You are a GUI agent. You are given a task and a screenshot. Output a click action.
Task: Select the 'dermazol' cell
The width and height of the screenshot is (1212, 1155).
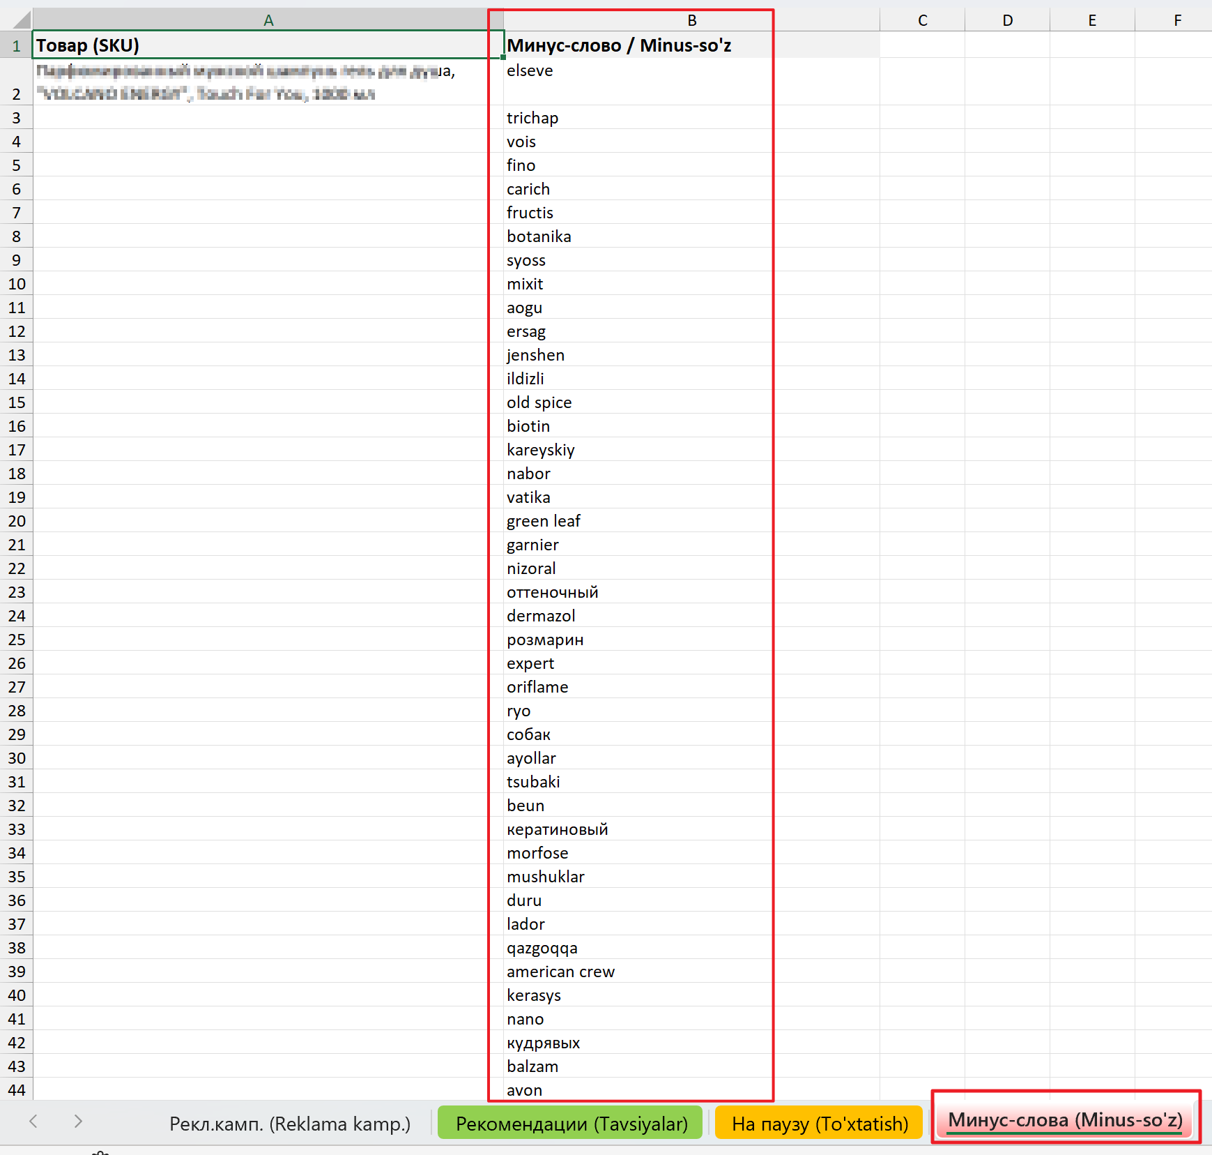[x=691, y=616]
